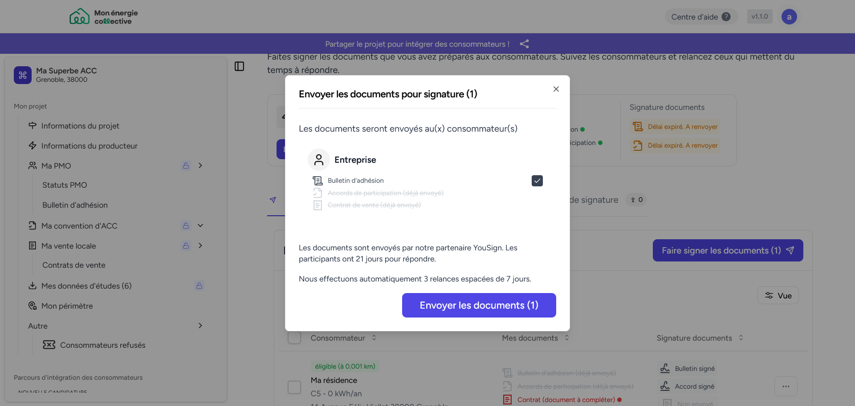The image size is (855, 406).
Task: Toggle the select-all checkbox in Consommateur header
Action: tap(294, 338)
